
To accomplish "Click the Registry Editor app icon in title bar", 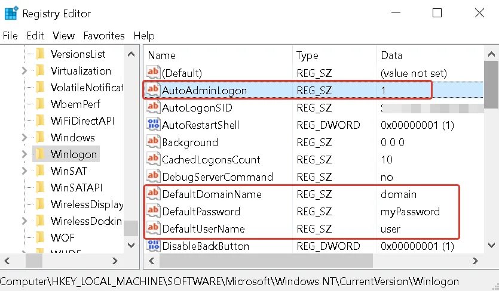I will pyautogui.click(x=11, y=13).
